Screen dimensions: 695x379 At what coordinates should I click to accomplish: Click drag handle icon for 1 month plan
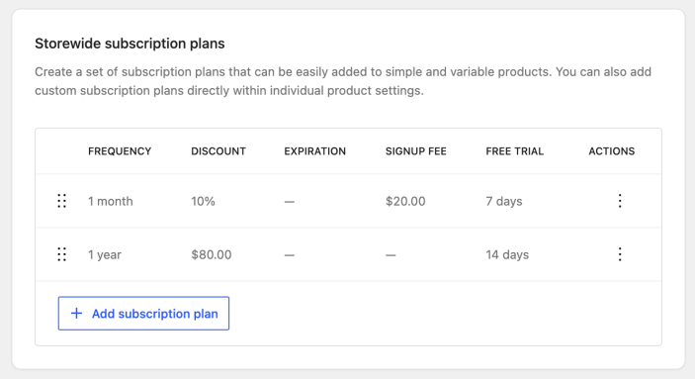(62, 201)
